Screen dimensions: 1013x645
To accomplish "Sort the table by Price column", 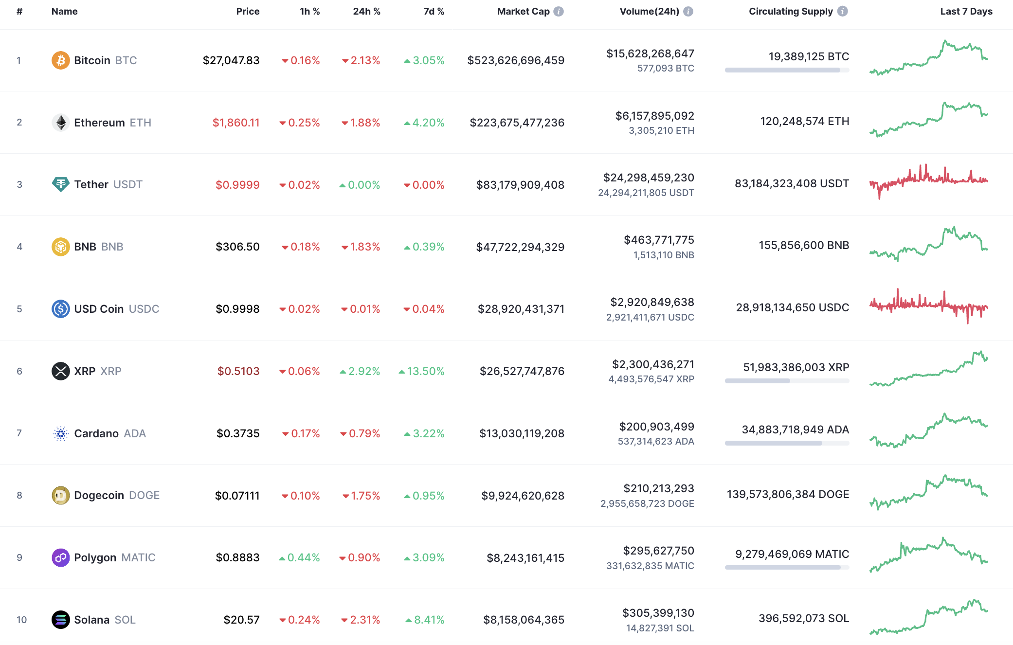I will [248, 11].
